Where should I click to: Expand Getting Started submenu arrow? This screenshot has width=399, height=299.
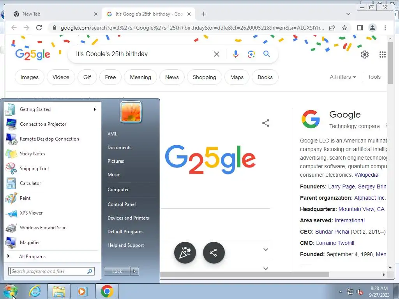tap(95, 109)
